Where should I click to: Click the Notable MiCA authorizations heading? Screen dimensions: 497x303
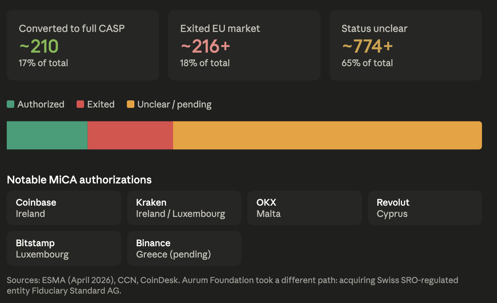click(x=79, y=180)
